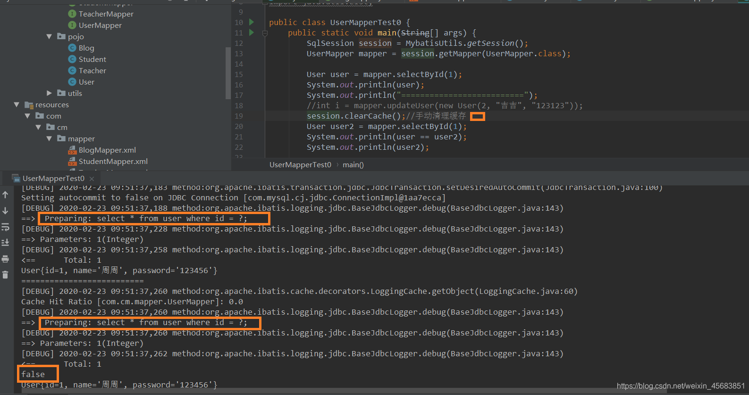Toggle scroll to end of console
Screen dimensions: 749x395
click(x=5, y=242)
